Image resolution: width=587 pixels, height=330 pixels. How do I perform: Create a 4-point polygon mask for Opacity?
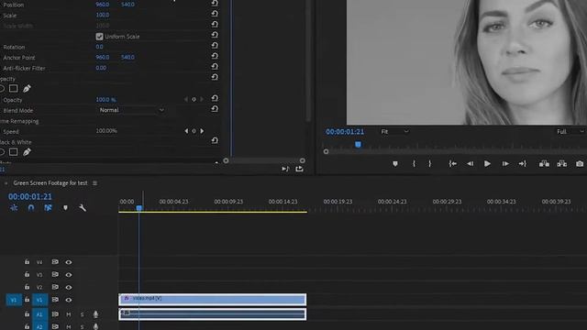tap(13, 89)
